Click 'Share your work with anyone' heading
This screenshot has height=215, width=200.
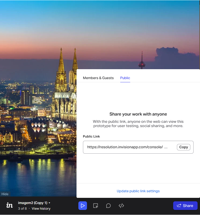point(138,114)
